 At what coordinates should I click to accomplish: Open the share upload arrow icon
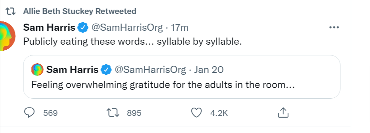pyautogui.click(x=283, y=113)
